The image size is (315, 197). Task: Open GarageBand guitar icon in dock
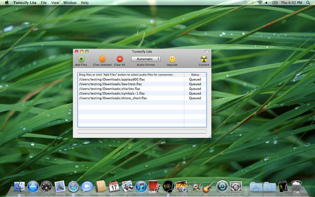click(209, 186)
